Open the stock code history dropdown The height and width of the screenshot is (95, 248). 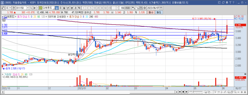tap(28, 8)
